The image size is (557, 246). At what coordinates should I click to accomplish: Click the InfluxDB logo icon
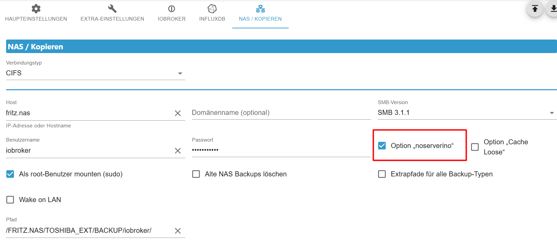(x=212, y=9)
